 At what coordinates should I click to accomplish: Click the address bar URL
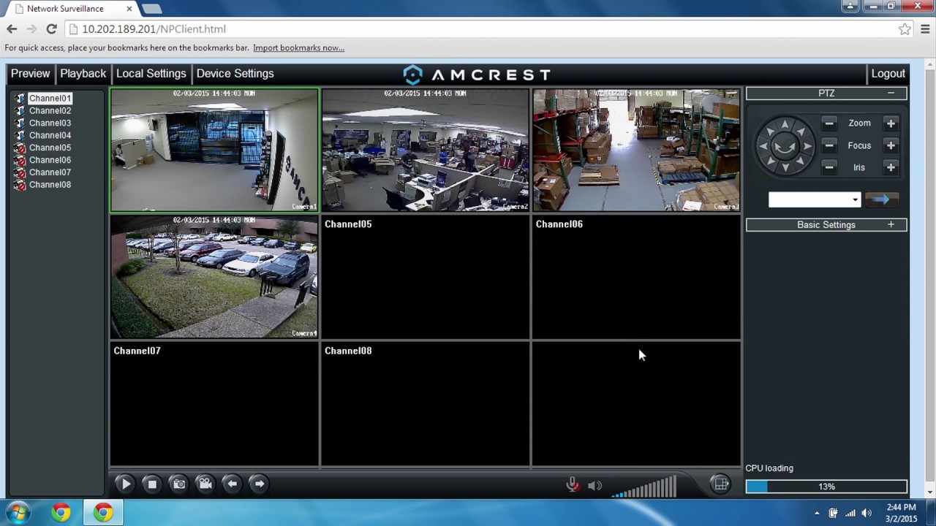pos(154,29)
